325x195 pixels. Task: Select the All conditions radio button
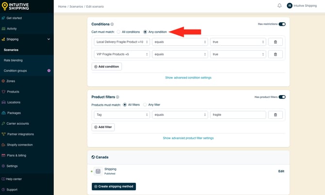tap(118, 32)
